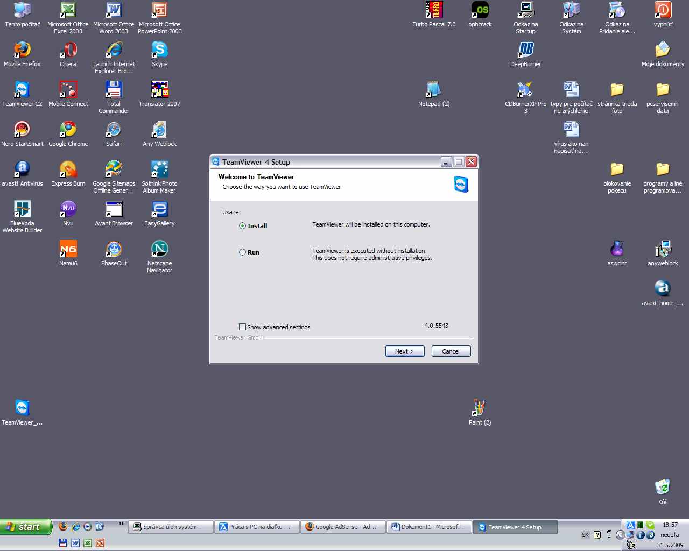This screenshot has width=689, height=551.
Task: Select the TeamViewer CZ desktop icon
Action: coord(22,94)
